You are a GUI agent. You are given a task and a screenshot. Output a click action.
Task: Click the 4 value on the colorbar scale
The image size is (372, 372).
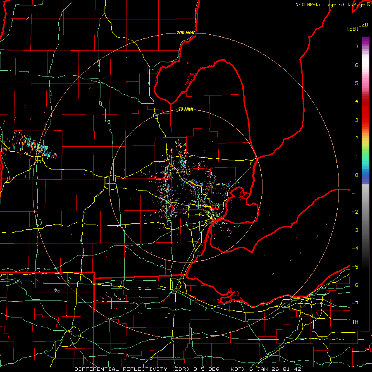coord(357,102)
